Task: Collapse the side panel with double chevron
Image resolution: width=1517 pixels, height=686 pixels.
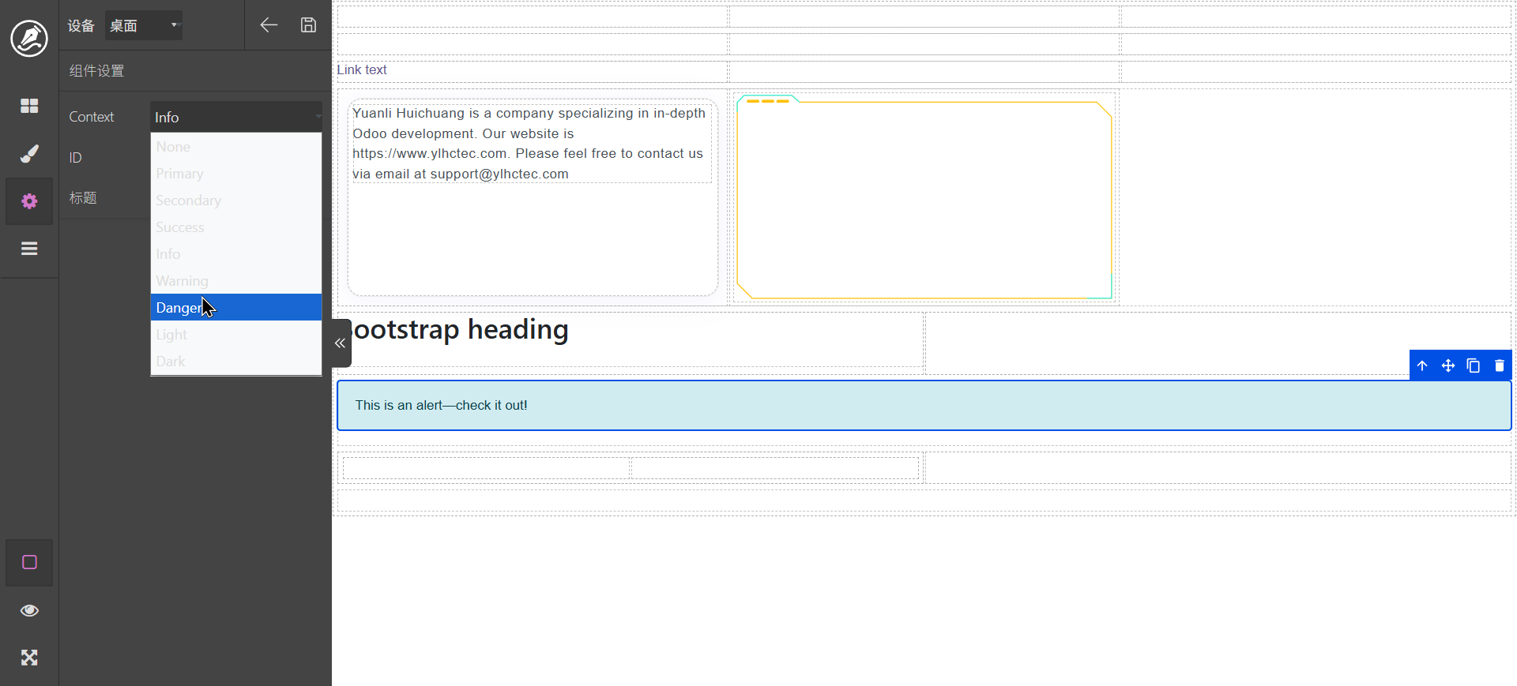Action: [x=341, y=343]
